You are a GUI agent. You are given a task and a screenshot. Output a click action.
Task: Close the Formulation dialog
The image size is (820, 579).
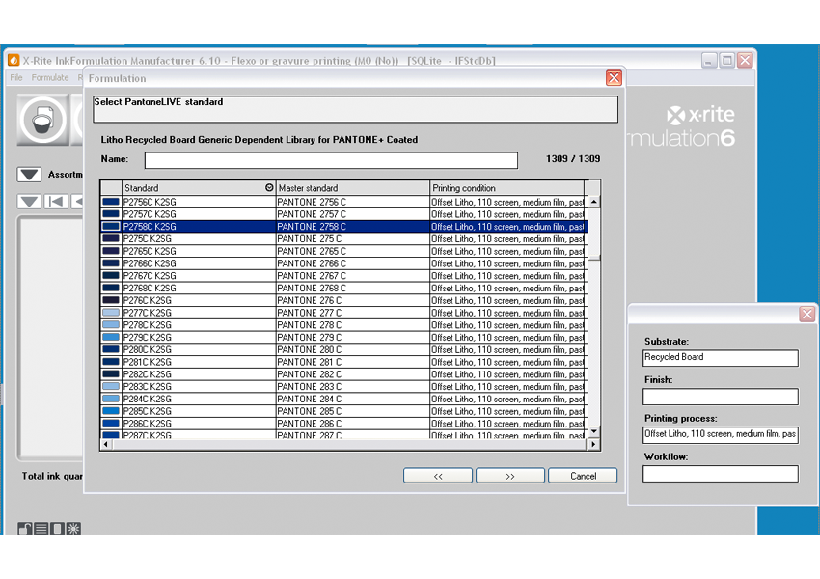[x=614, y=78]
